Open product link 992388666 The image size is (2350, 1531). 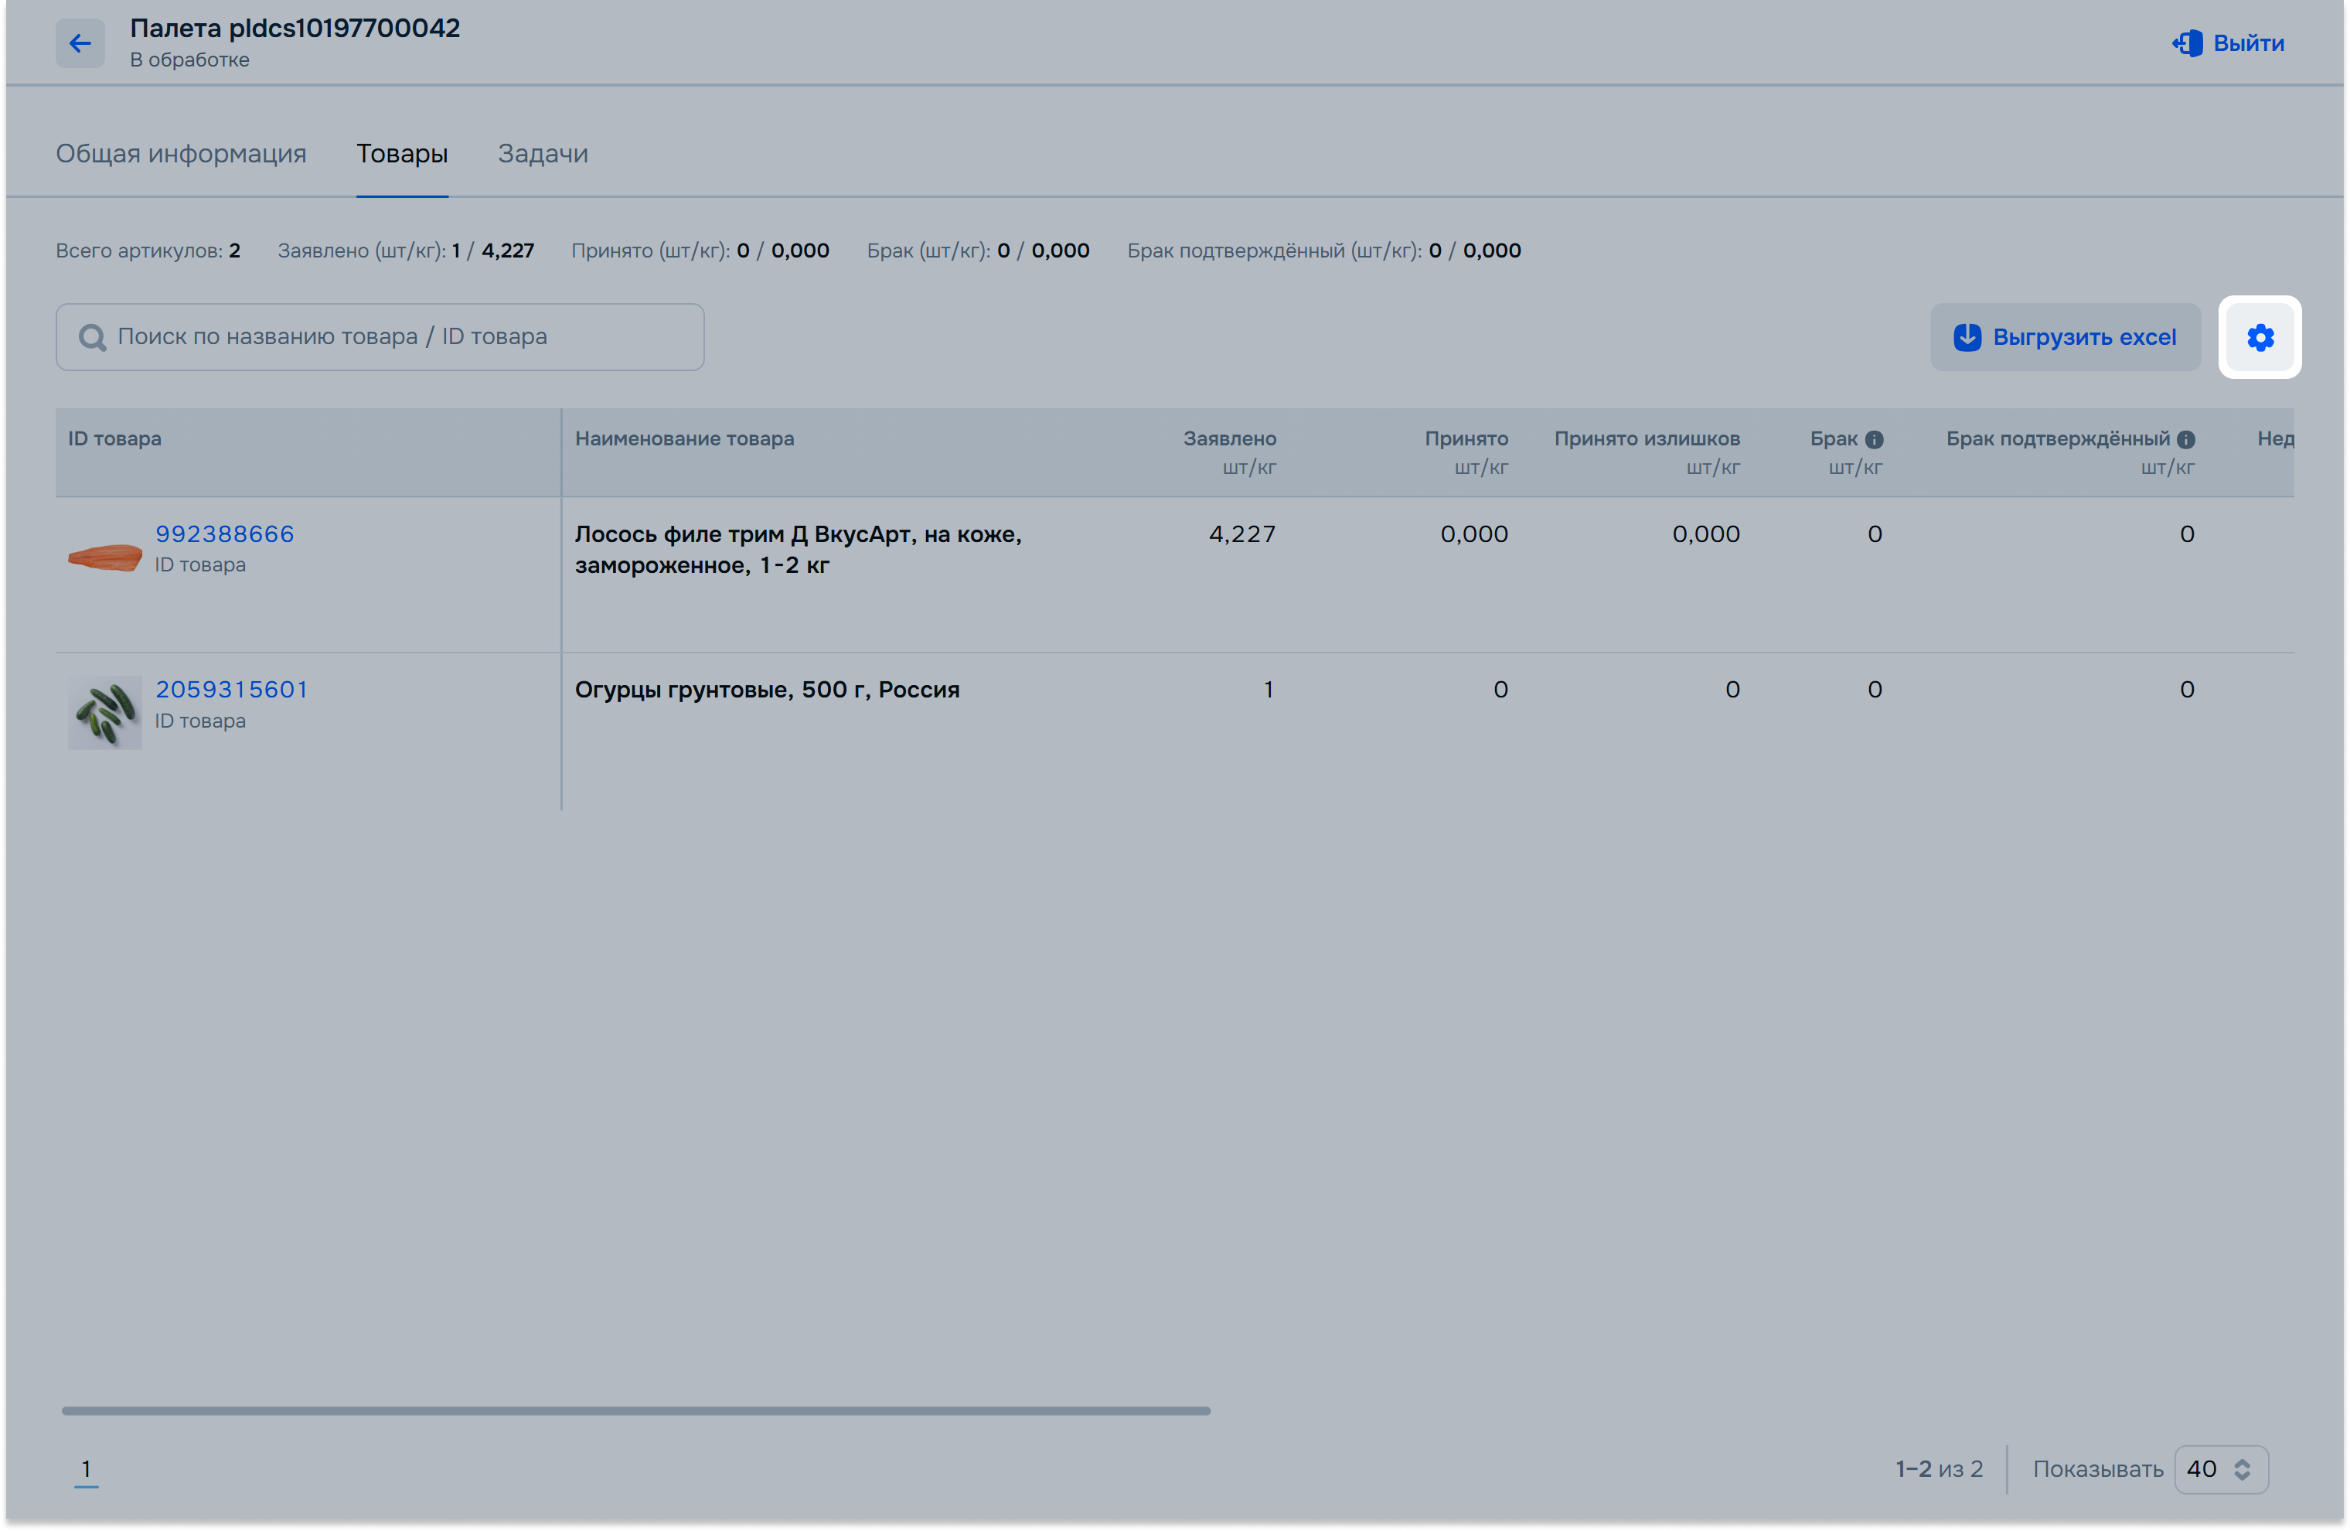tap(225, 534)
